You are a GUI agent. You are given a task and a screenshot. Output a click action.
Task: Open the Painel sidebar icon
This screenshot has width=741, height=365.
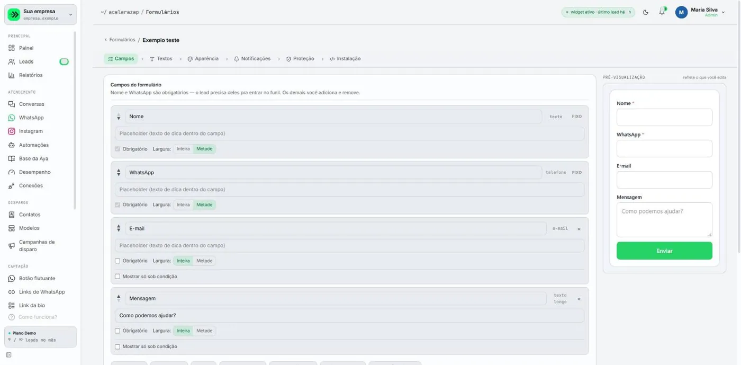[12, 48]
